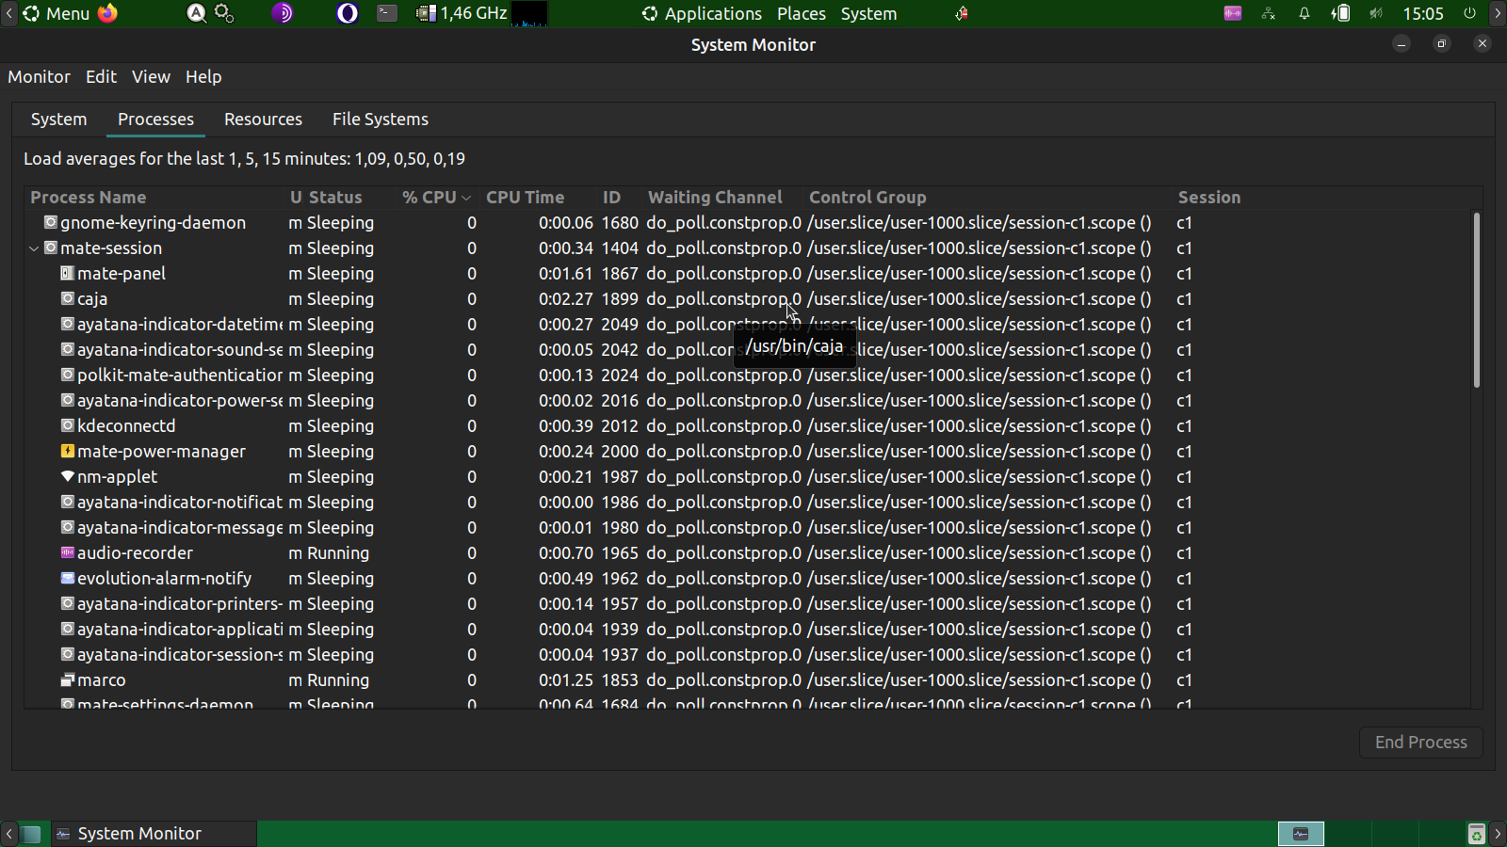Click the process list vertical scrollbar

pos(1476,301)
